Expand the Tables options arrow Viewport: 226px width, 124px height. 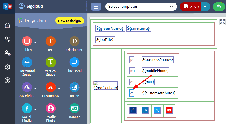(x=36, y=43)
